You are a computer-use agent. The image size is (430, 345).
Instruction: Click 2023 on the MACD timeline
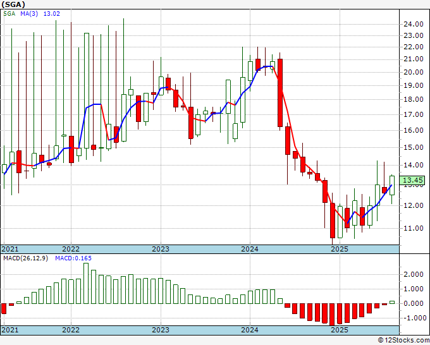pos(161,330)
